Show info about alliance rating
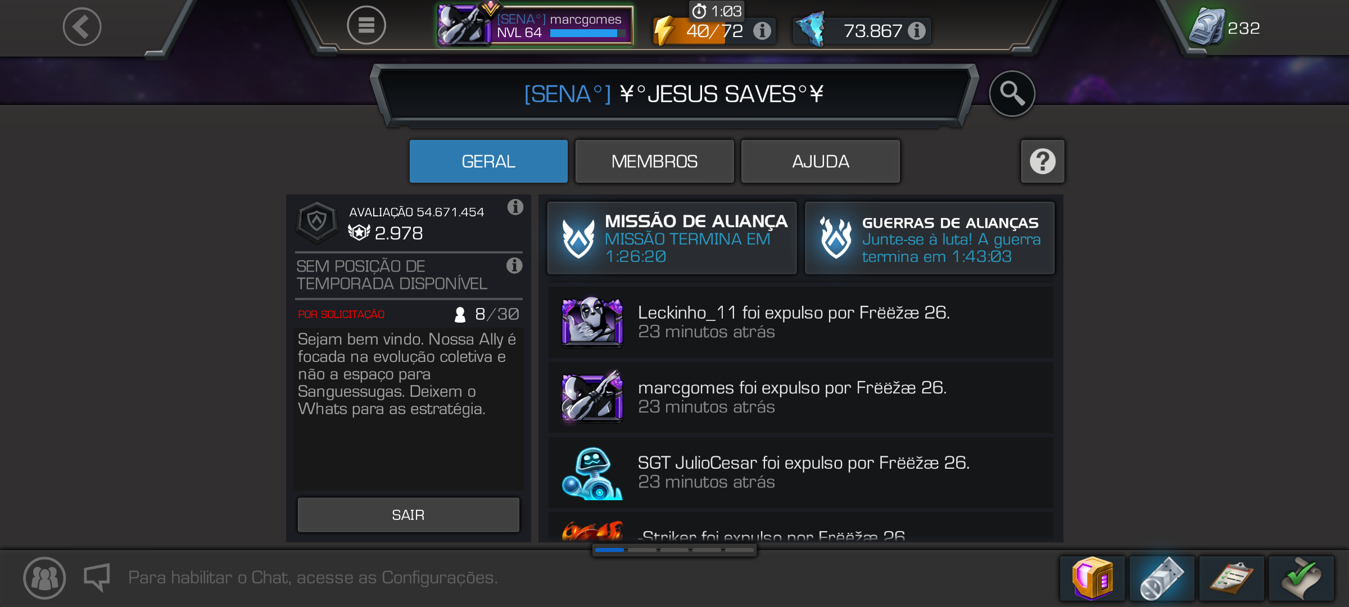Image resolution: width=1349 pixels, height=607 pixels. [x=515, y=207]
